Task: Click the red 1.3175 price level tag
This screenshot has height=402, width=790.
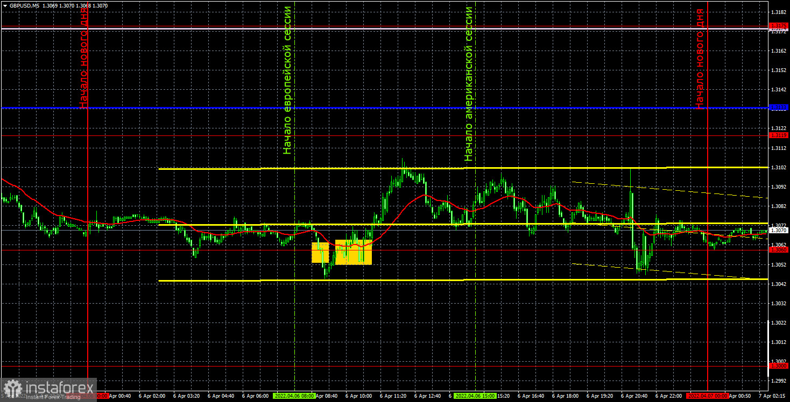Action: click(779, 25)
